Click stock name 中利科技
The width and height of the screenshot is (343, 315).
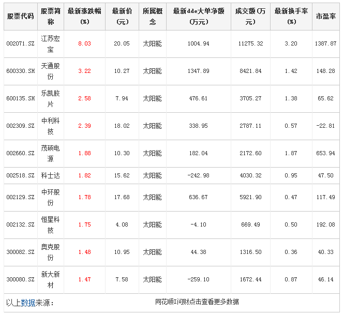(x=51, y=126)
